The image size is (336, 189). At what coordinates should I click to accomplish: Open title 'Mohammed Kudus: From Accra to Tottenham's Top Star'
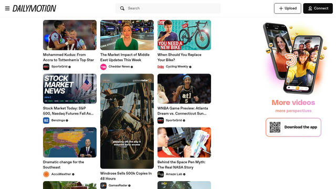tap(69, 57)
